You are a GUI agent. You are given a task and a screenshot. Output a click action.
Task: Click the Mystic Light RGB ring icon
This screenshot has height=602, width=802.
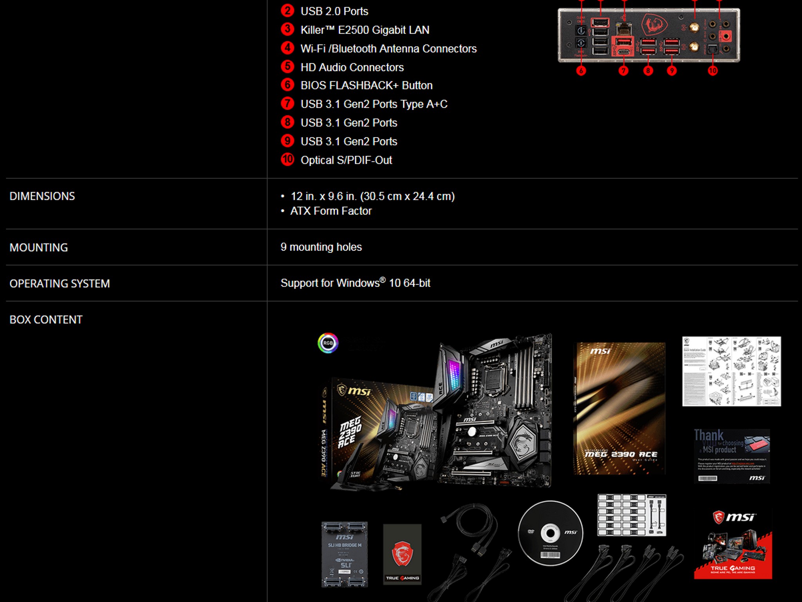coord(328,343)
